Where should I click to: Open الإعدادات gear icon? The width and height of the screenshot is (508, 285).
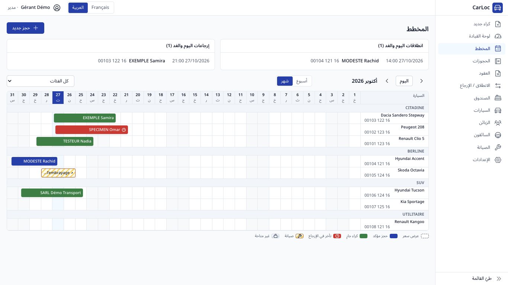click(498, 160)
